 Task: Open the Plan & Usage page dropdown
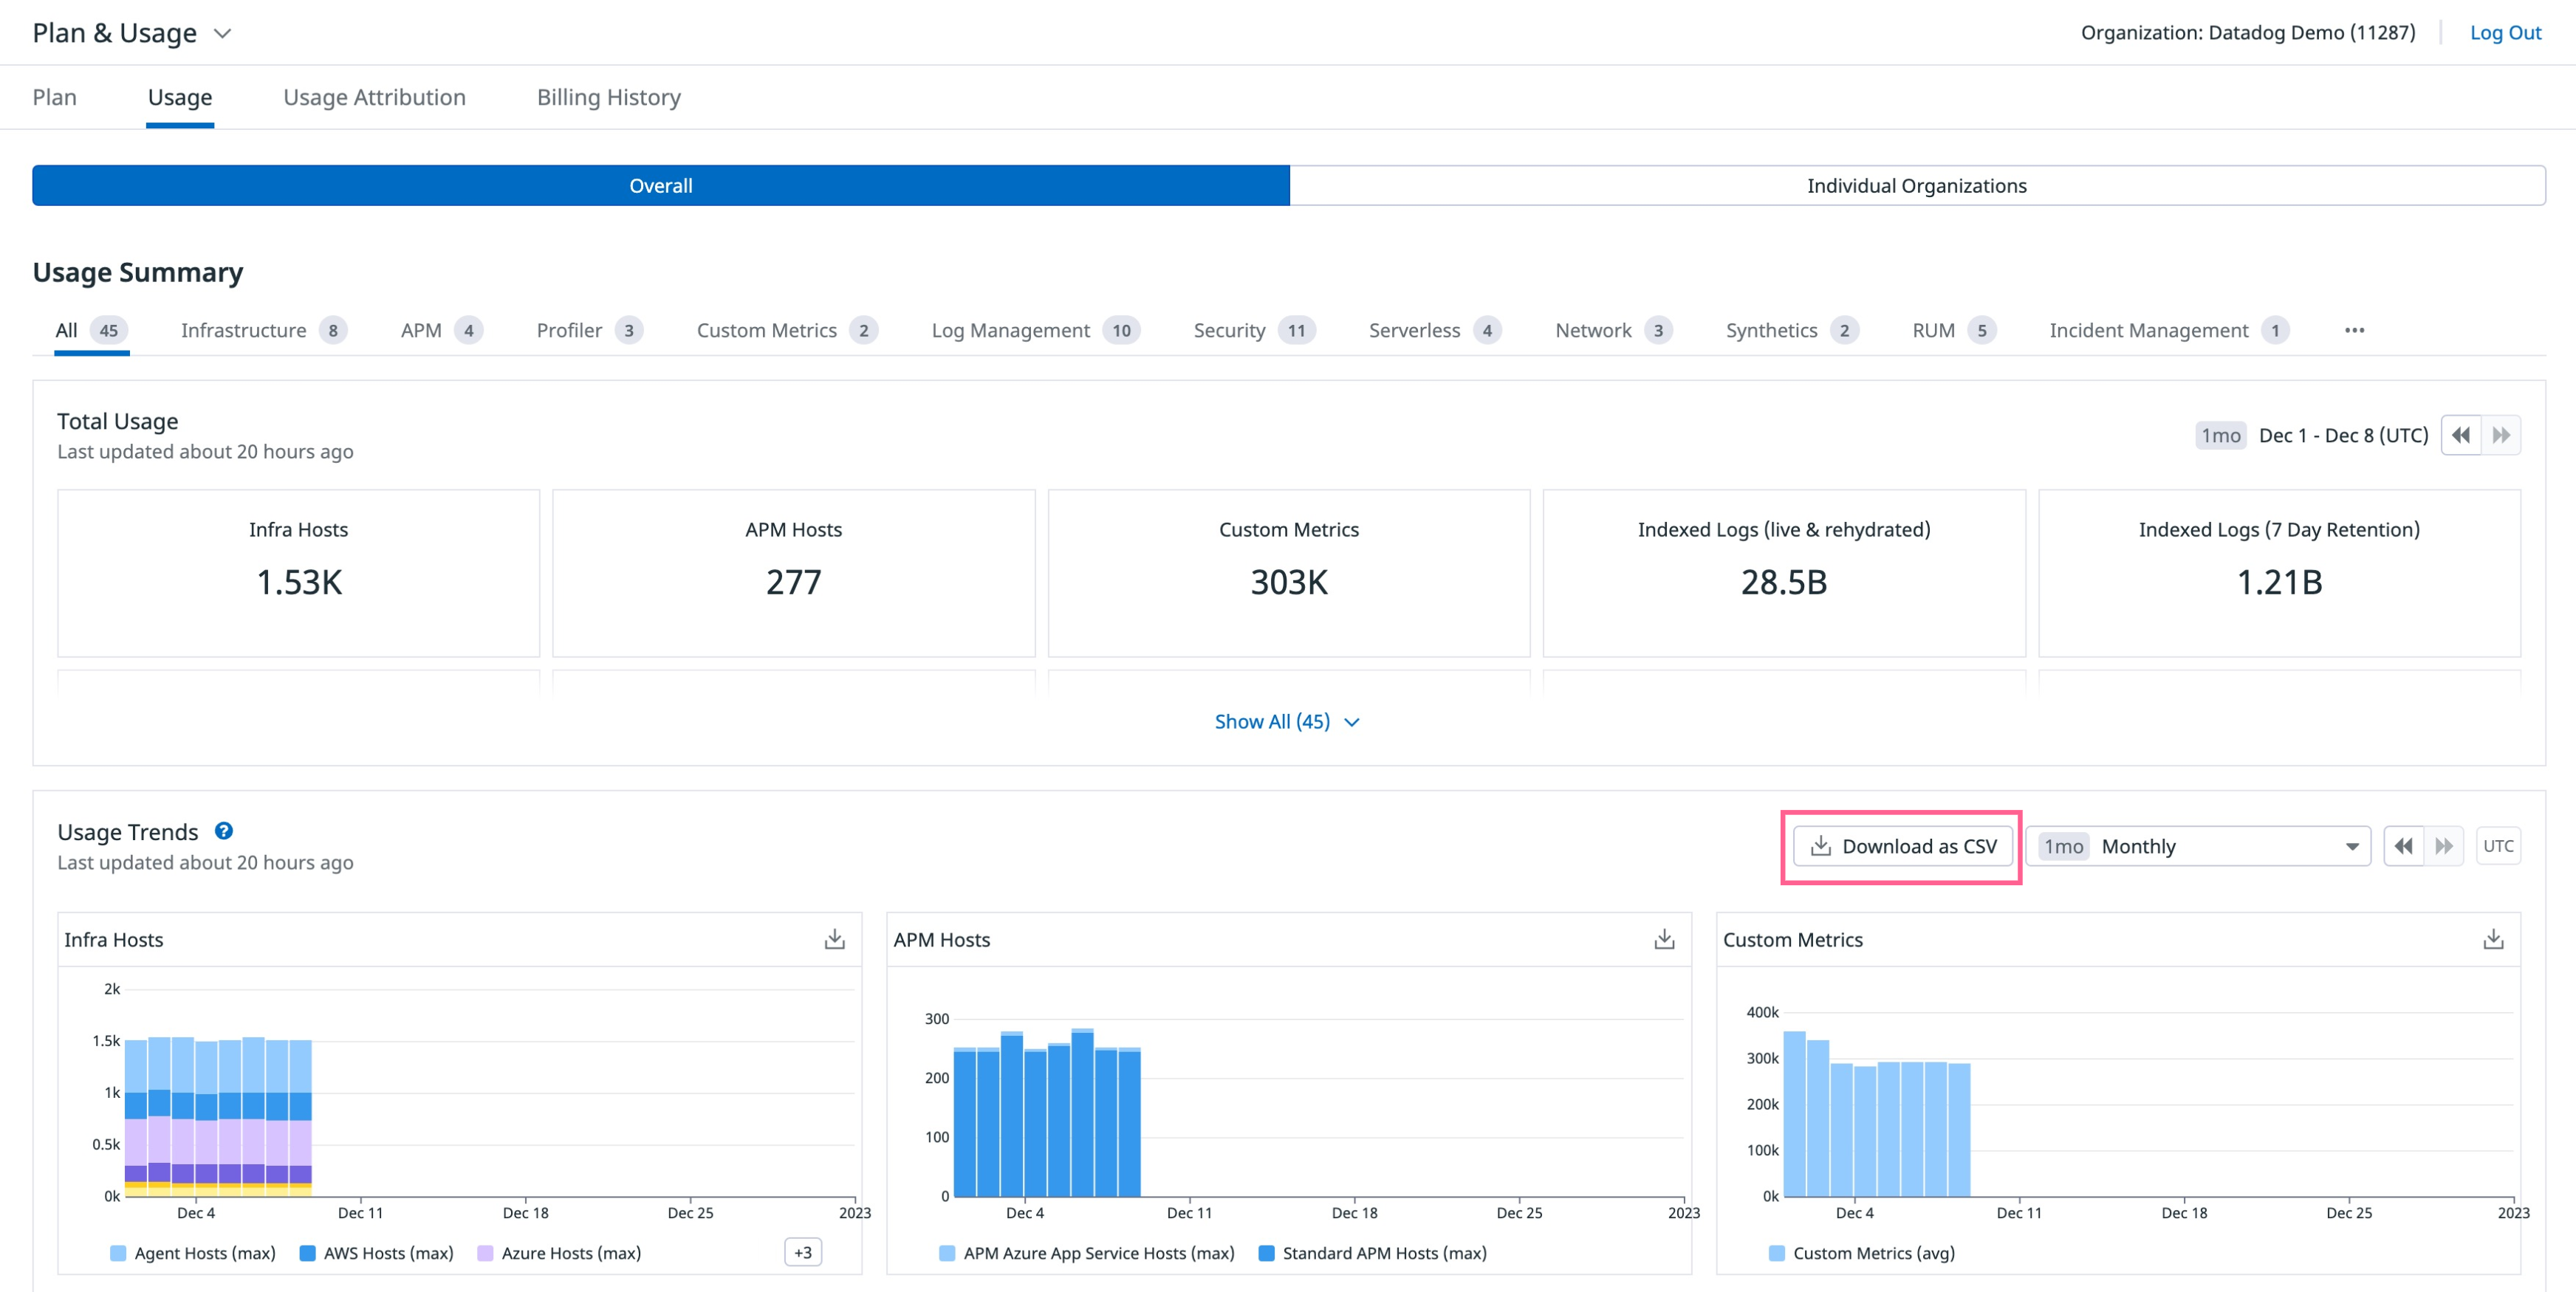point(222,34)
